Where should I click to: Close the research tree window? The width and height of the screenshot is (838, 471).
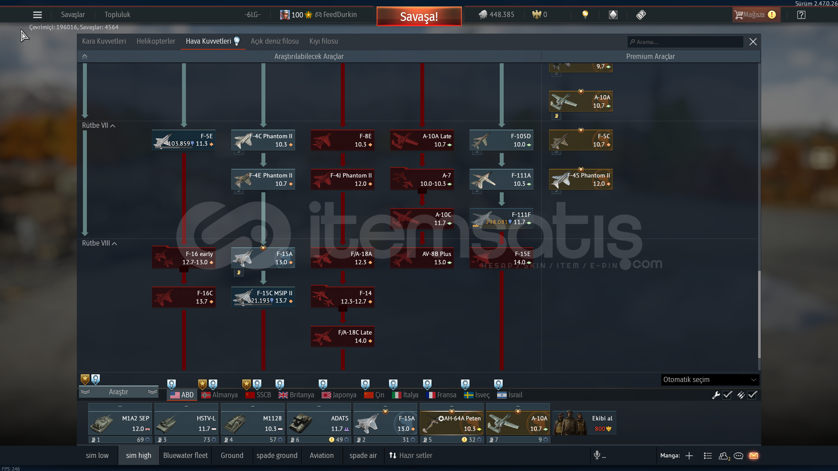click(x=753, y=42)
